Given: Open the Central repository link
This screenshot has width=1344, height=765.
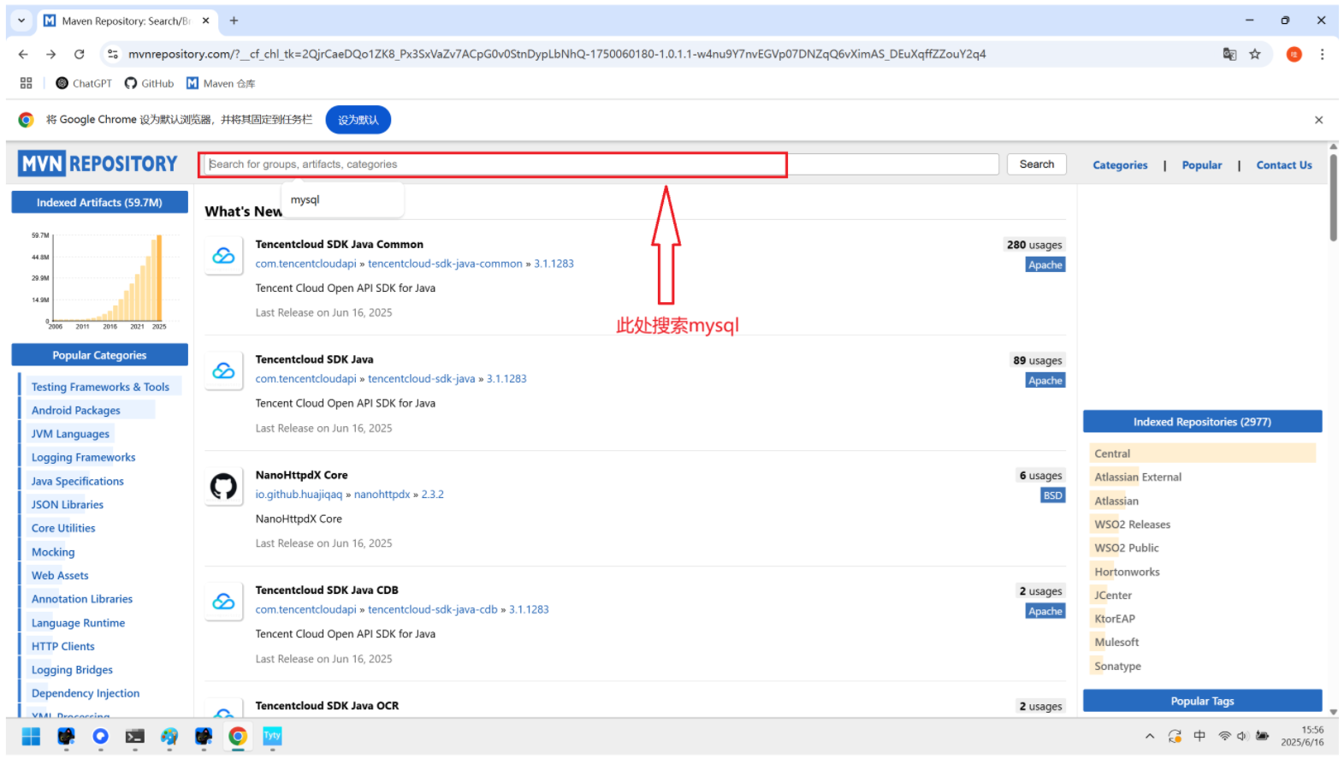Looking at the screenshot, I should click(1112, 454).
